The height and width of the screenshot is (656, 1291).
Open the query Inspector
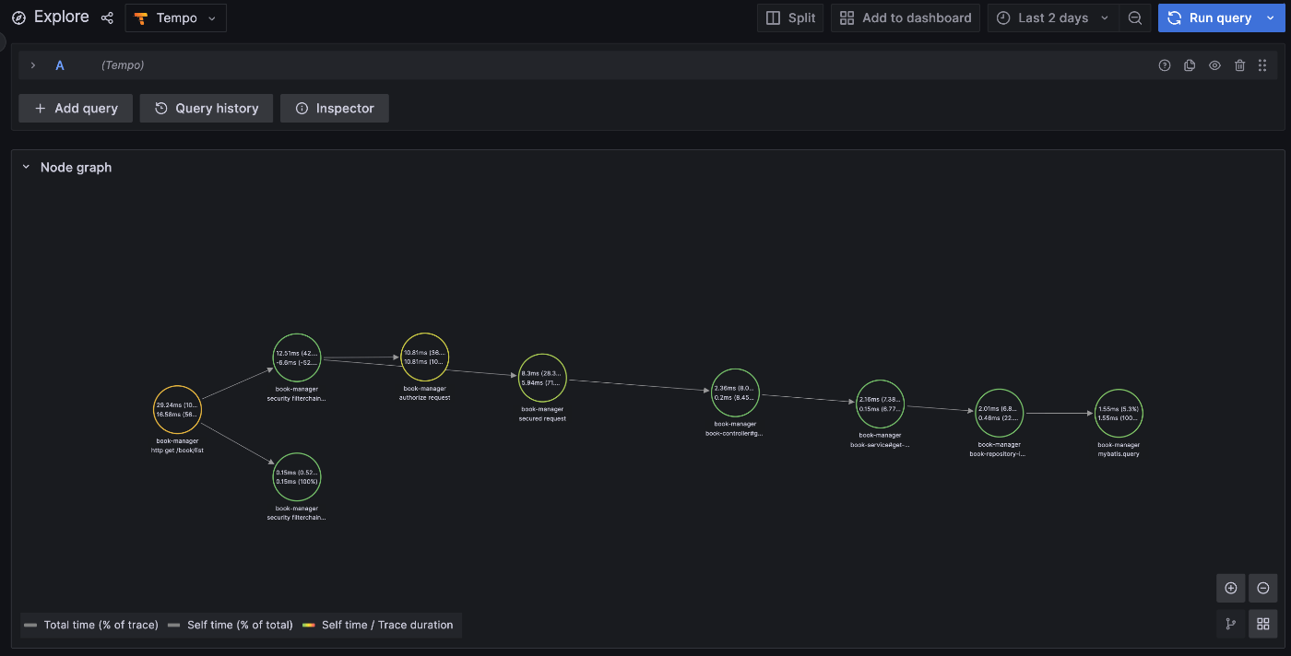point(335,108)
